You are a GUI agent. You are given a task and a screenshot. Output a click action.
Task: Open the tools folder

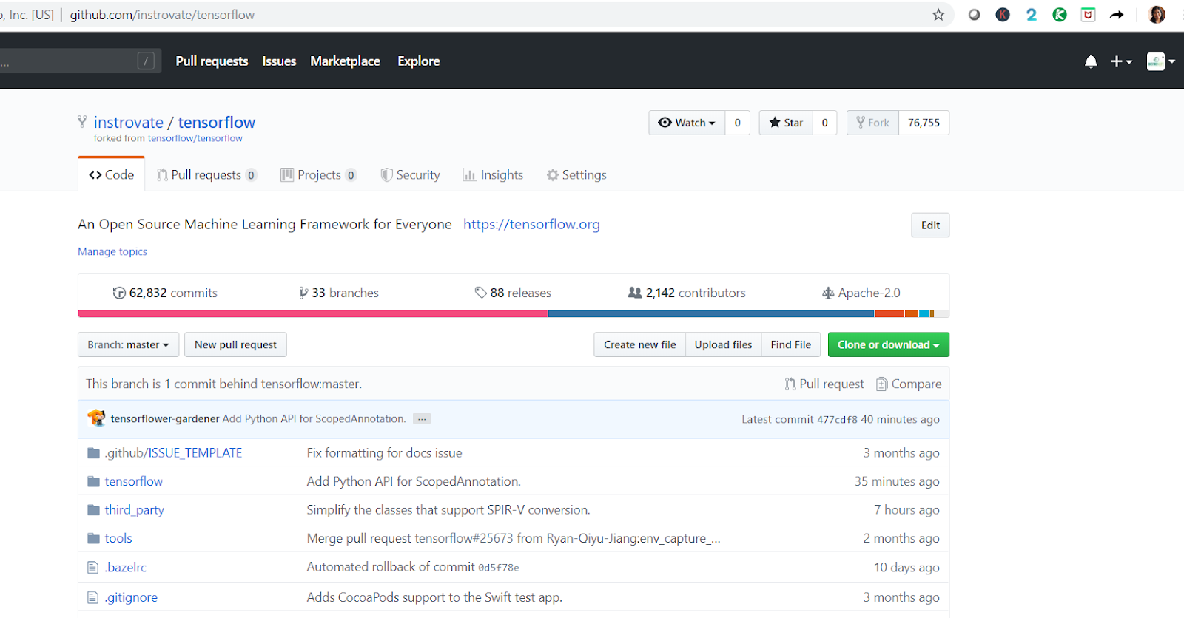[x=118, y=538]
